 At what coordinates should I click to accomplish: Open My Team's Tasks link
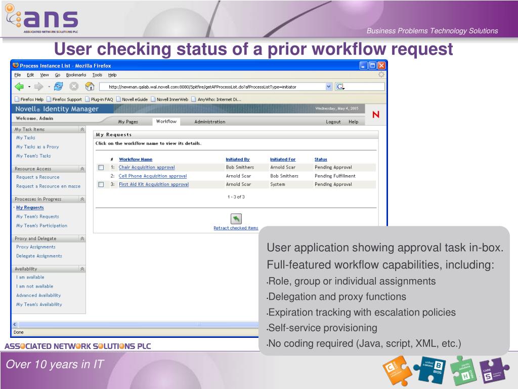pyautogui.click(x=33, y=156)
